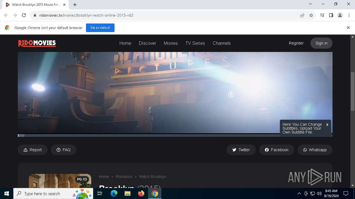Open a new browser tab
The image size is (355, 199).
click(75, 5)
